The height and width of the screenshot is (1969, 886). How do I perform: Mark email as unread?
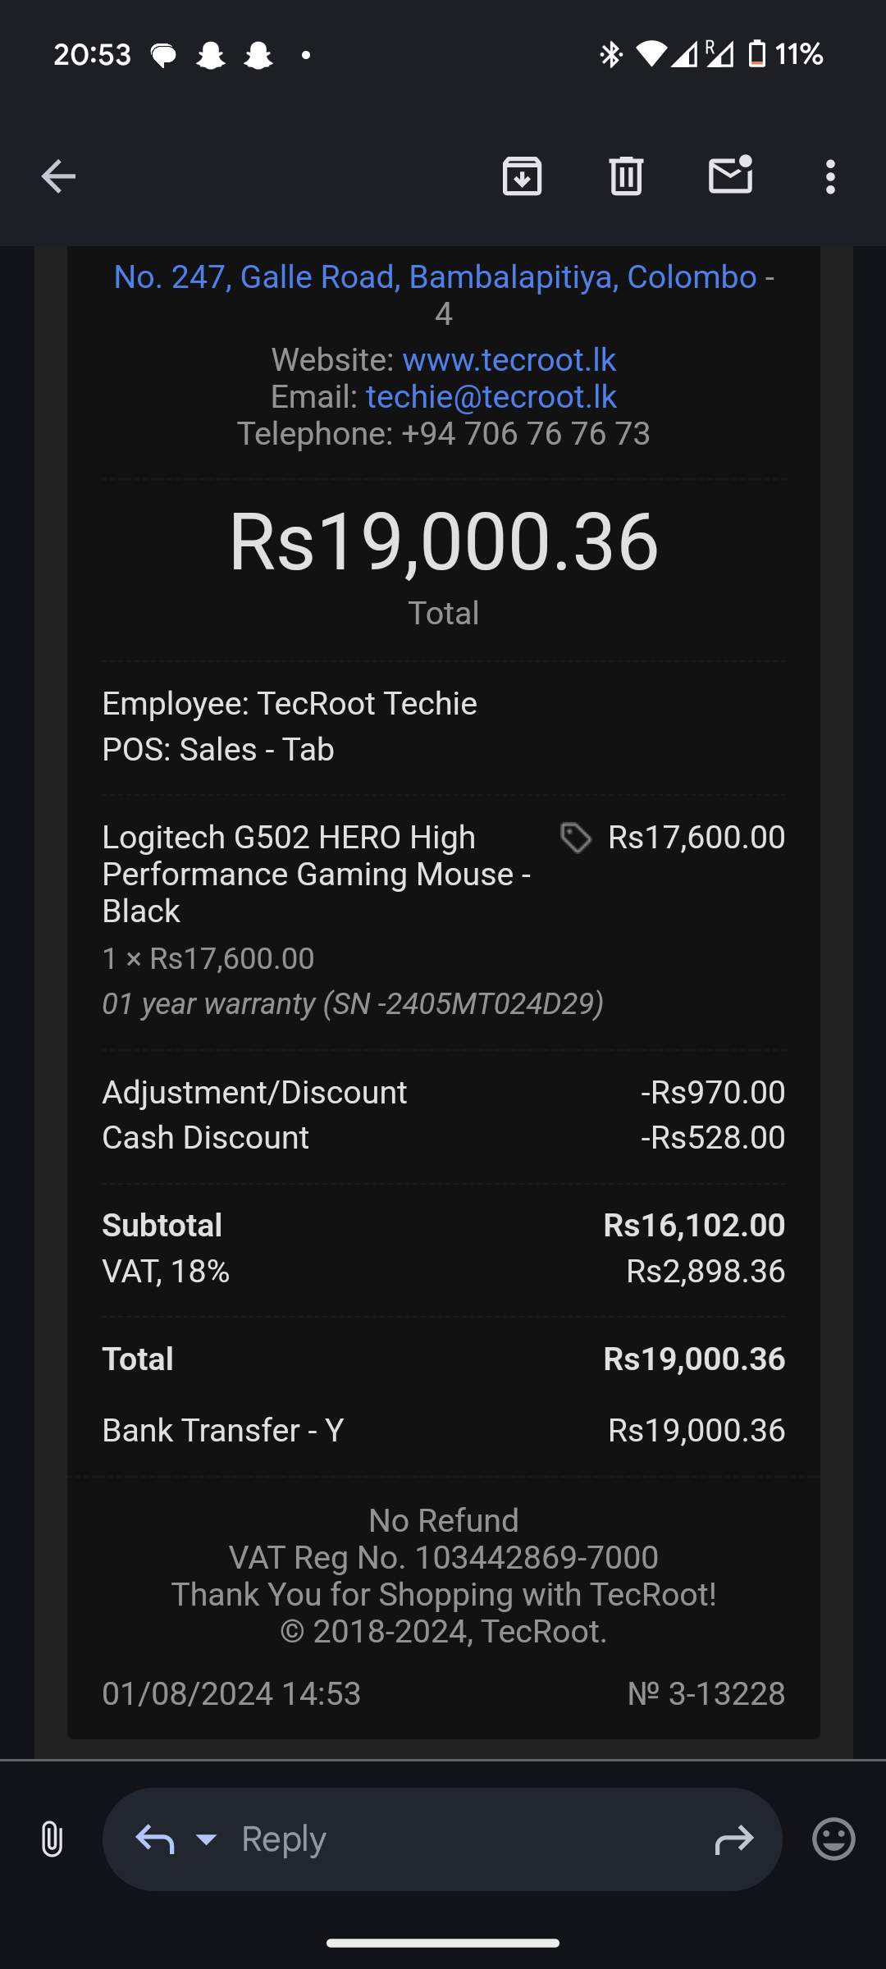pyautogui.click(x=731, y=174)
